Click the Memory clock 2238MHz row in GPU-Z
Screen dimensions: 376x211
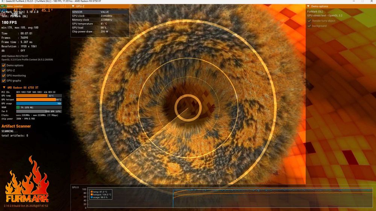click(x=100, y=20)
